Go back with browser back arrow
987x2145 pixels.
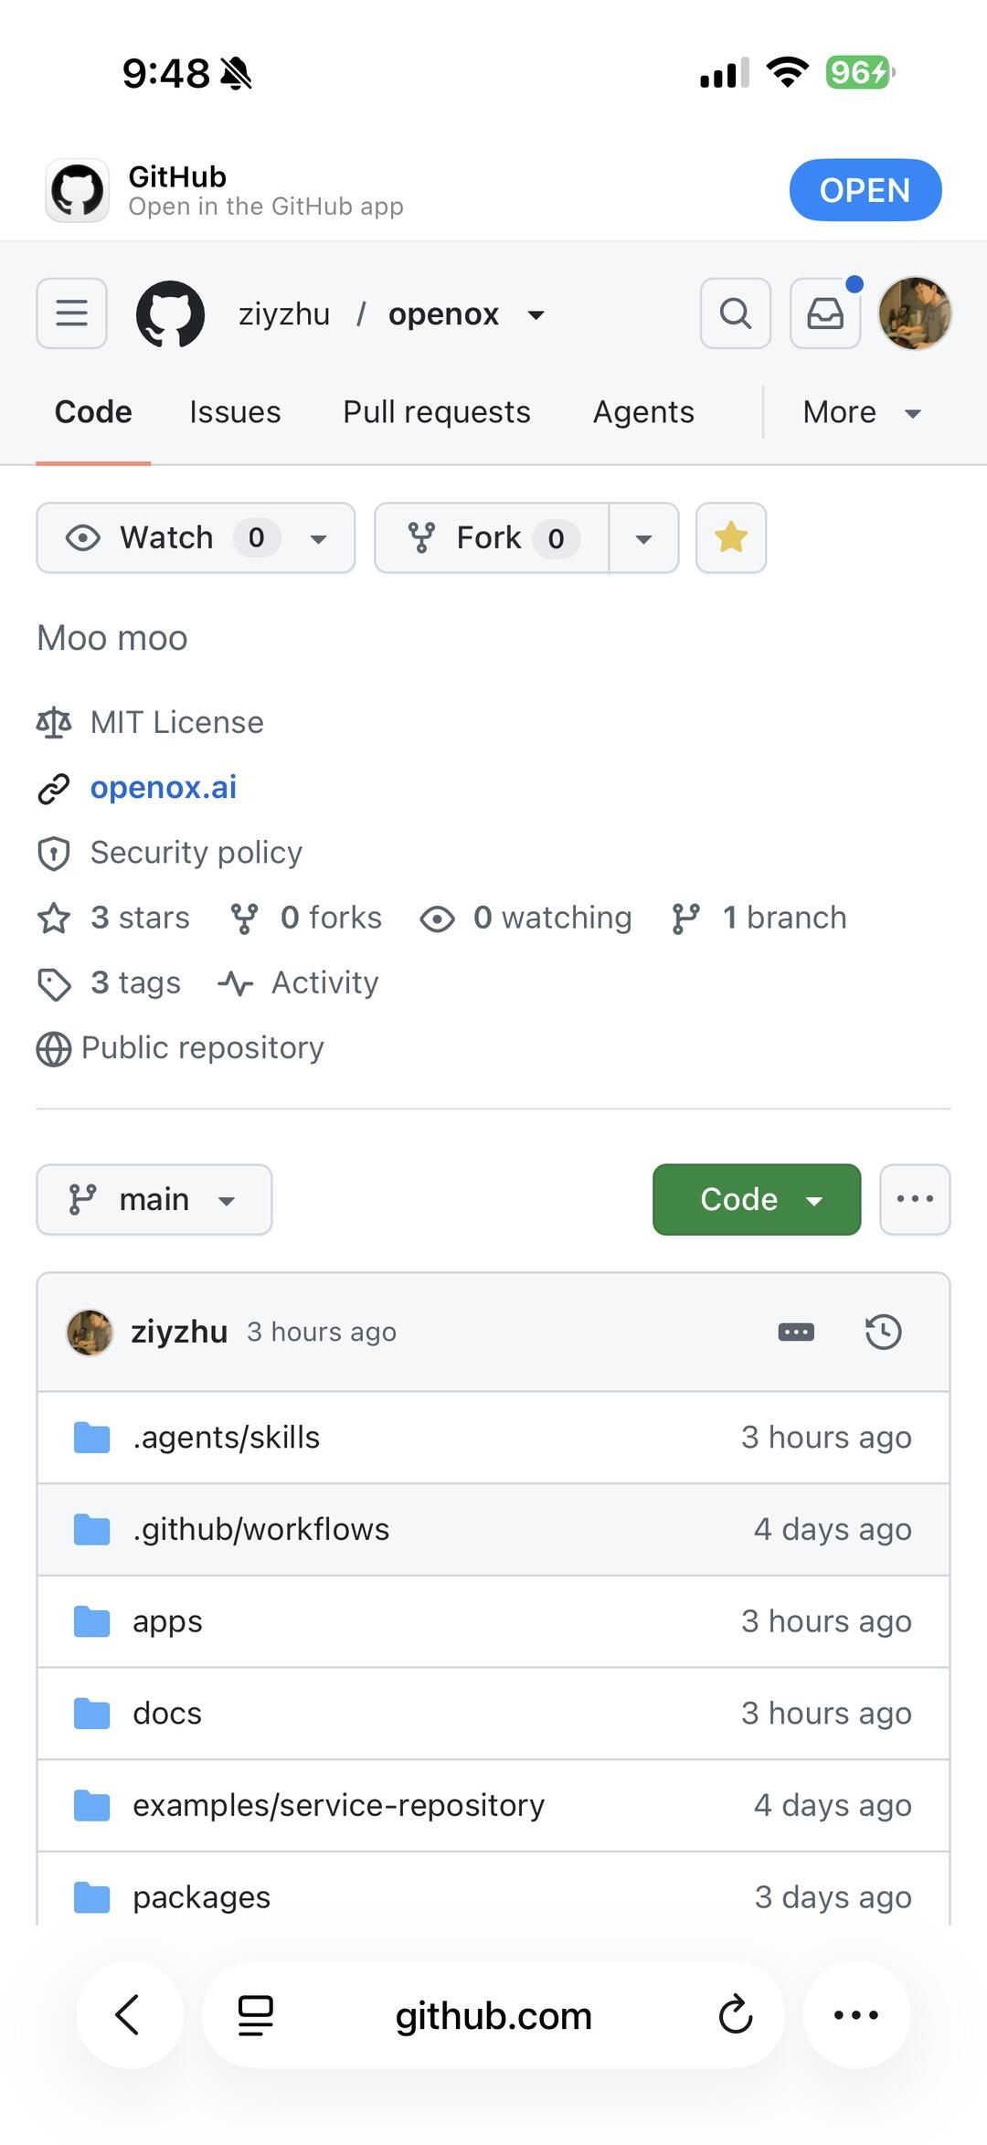click(129, 2014)
